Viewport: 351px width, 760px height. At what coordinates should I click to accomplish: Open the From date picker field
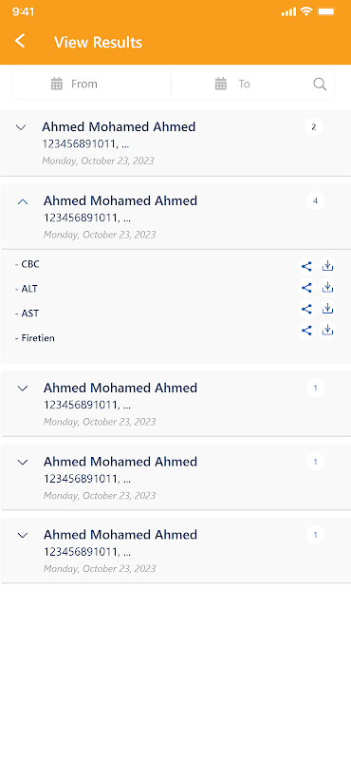click(91, 85)
